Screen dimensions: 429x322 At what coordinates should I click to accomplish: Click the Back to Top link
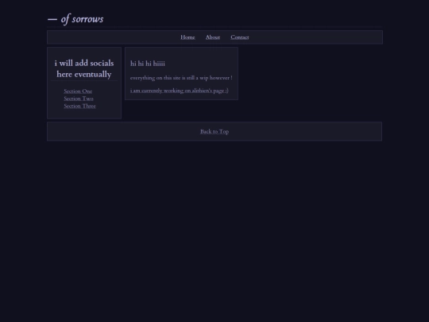214,132
